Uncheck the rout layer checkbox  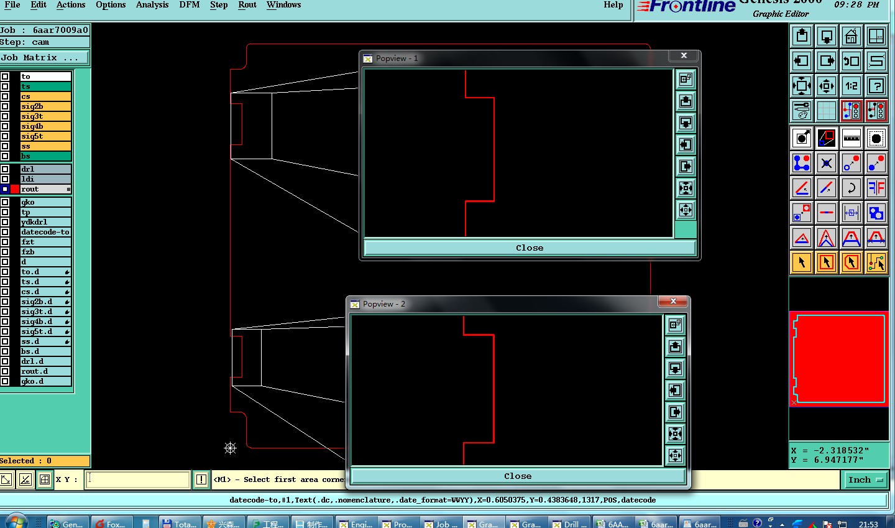[5, 189]
